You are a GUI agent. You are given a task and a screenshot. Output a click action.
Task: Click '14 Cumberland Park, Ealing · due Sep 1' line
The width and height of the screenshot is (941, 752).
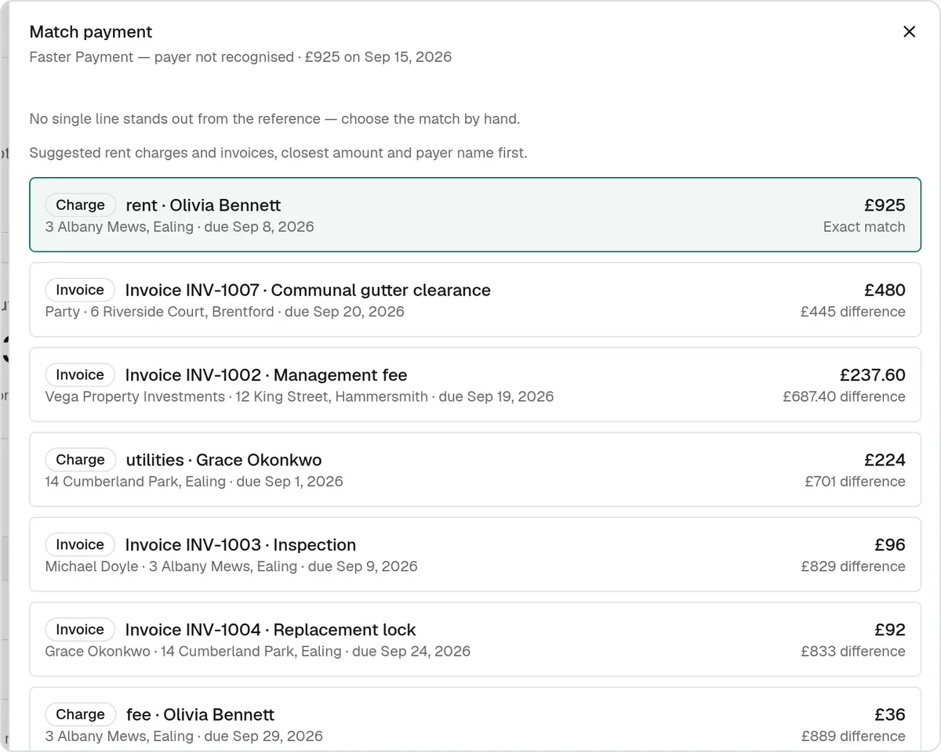pyautogui.click(x=194, y=482)
